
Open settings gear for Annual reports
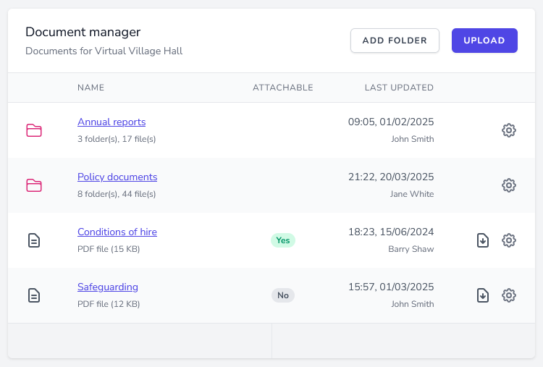509,130
